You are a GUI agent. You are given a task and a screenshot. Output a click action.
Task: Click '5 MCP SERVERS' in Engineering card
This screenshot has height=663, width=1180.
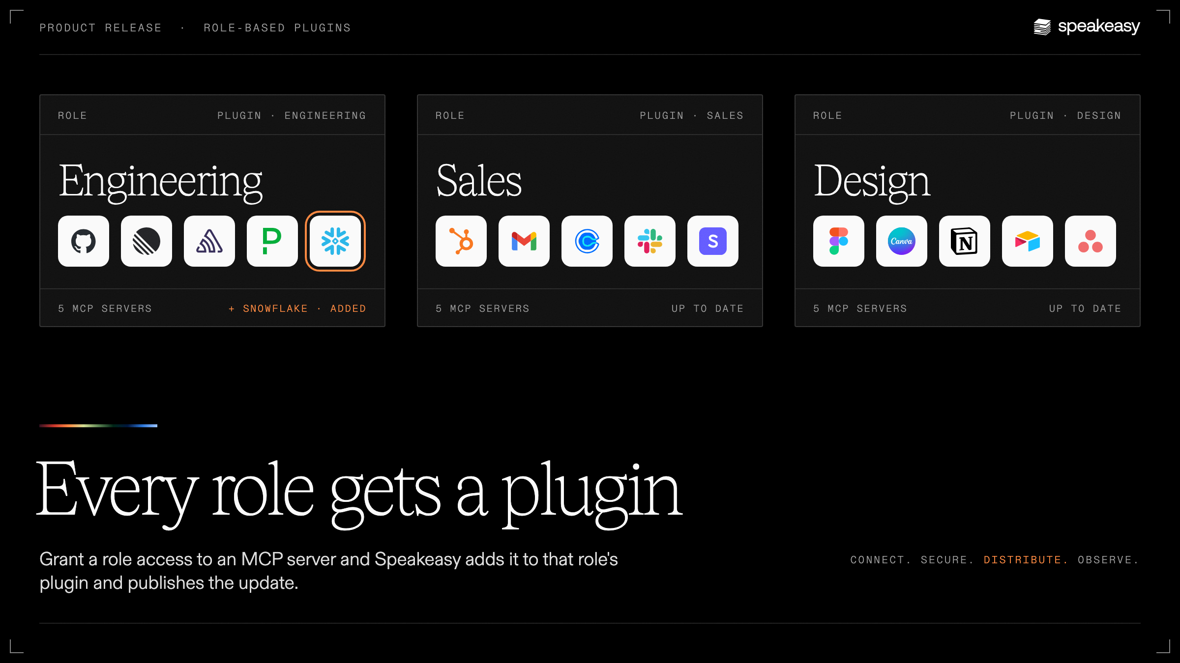click(105, 308)
